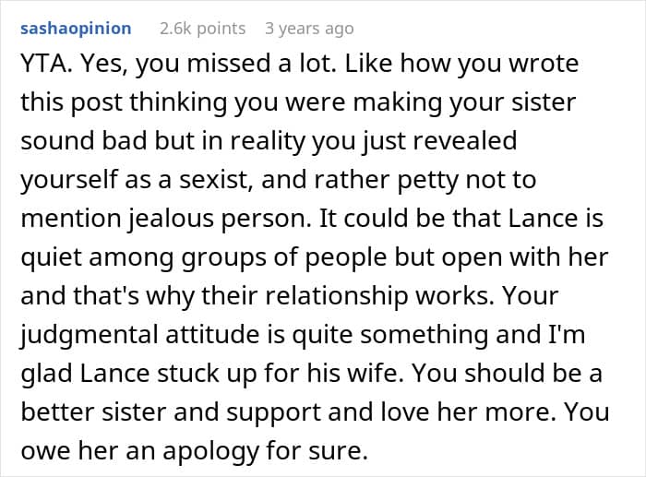Viewport: 646px width, 477px height.
Task: Click the 3 years ago timestamp
Action: tap(308, 29)
